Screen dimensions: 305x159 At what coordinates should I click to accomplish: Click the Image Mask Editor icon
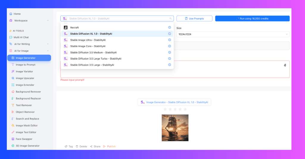pos(13,125)
